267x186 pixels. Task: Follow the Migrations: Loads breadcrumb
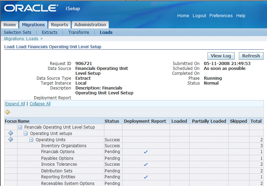coord(21,39)
